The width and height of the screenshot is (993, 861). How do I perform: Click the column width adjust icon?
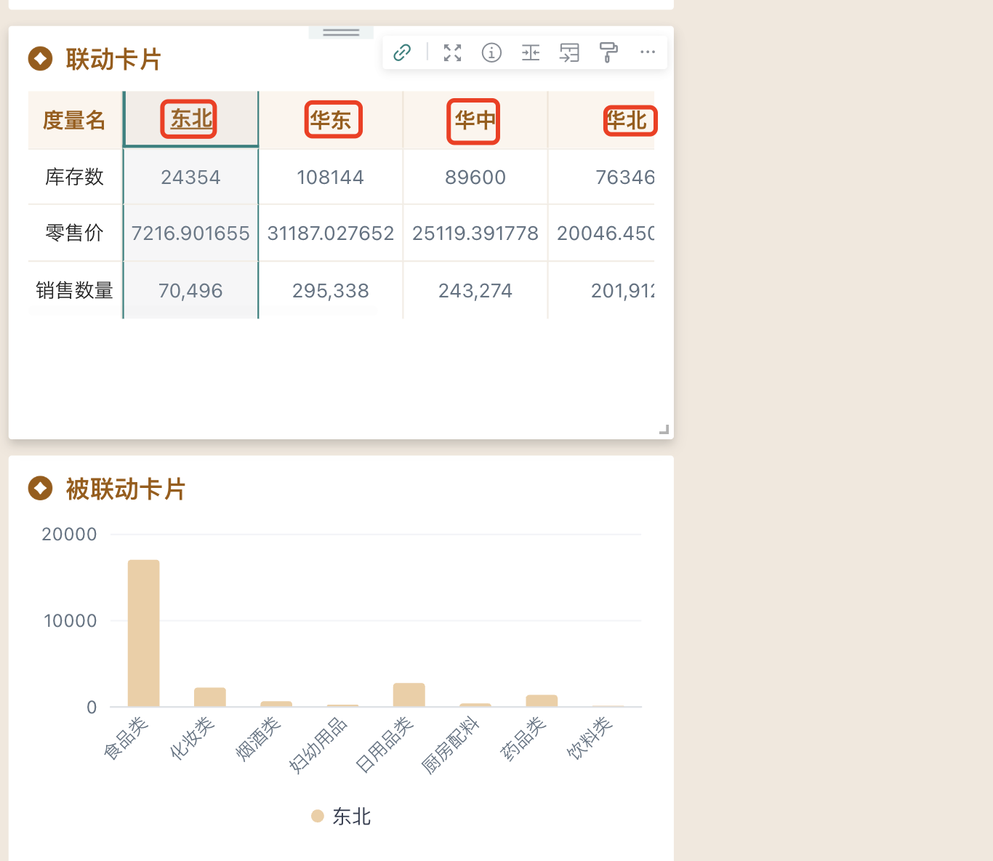[x=531, y=52]
